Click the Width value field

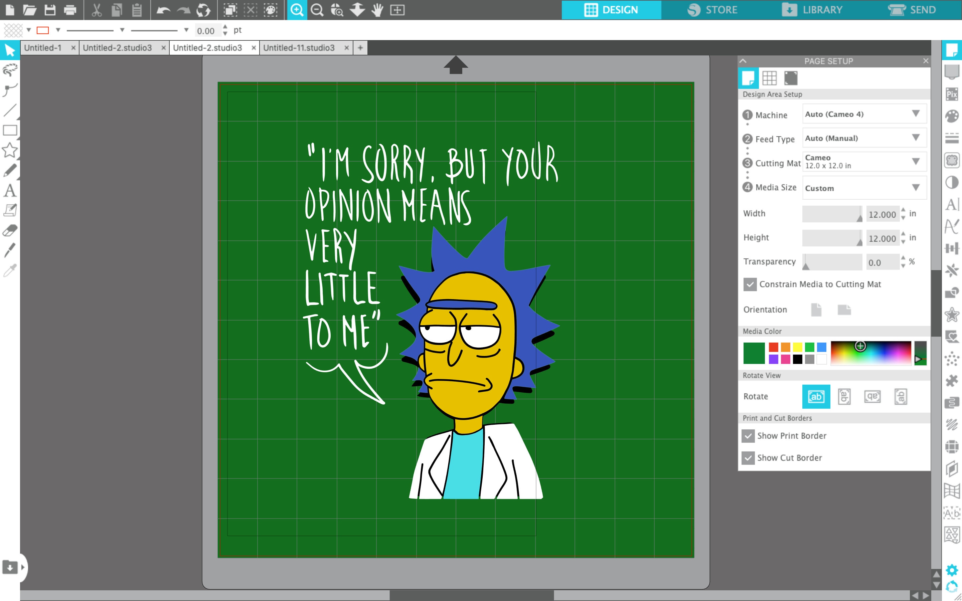(883, 214)
